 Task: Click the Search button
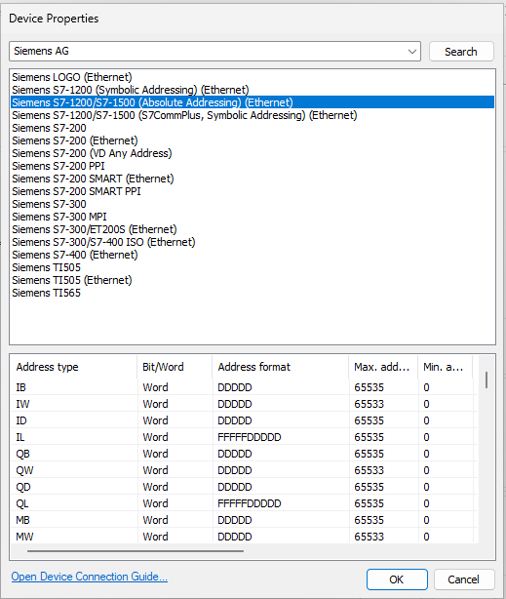pos(461,51)
